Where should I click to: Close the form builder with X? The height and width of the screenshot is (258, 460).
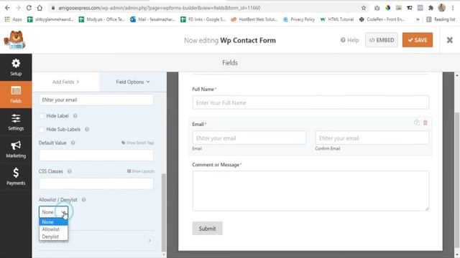tap(449, 40)
